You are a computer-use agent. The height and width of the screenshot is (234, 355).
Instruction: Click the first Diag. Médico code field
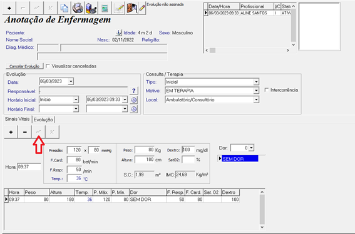(48, 48)
